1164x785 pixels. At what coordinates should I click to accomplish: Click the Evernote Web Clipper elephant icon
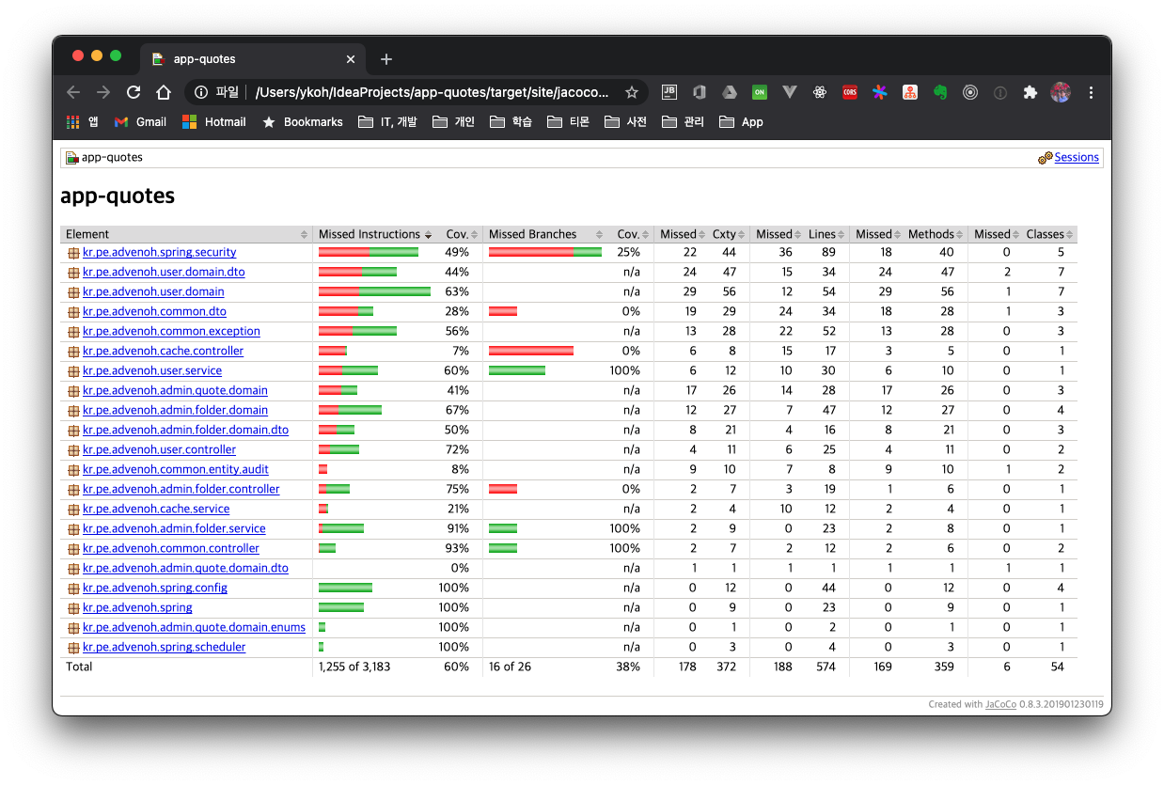(939, 92)
